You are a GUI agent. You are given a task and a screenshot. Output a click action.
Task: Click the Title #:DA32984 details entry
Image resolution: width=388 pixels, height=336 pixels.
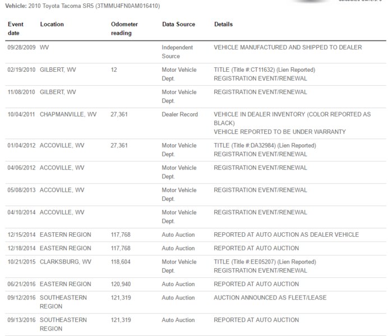pyautogui.click(x=265, y=145)
